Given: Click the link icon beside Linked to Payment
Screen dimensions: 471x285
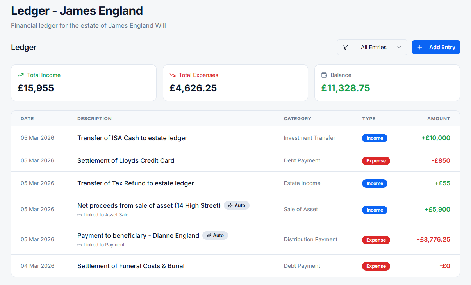Looking at the screenshot, I should [x=80, y=244].
